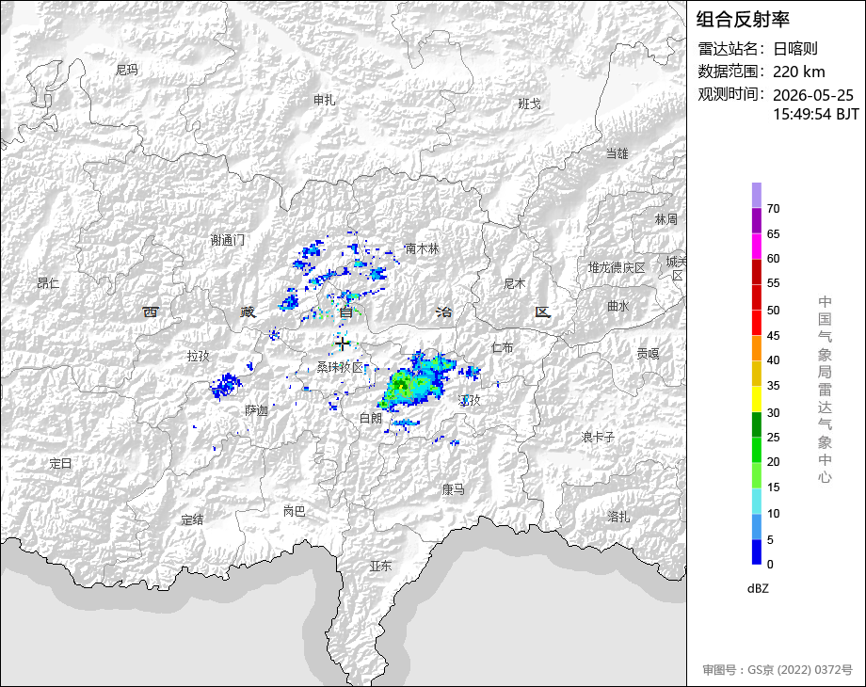Click the 林周 map label
This screenshot has height=687, width=866.
[666, 219]
